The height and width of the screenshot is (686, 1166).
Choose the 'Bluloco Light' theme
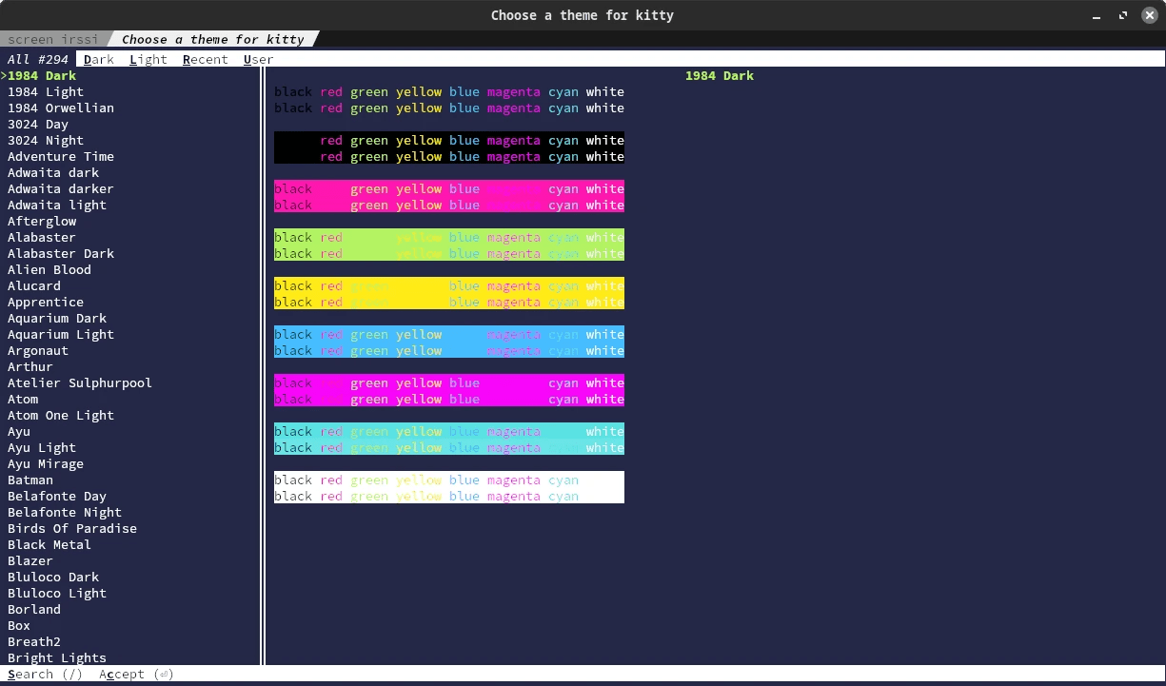coord(57,593)
